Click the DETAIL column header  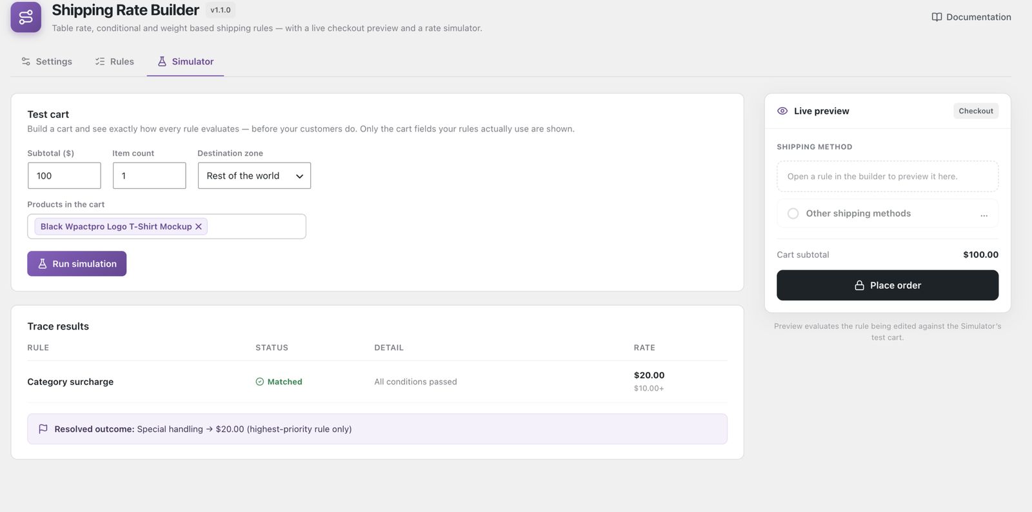pos(389,348)
